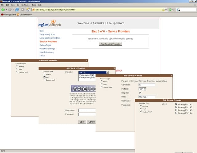Go to the Home page icon
The height and width of the screenshot is (153, 197).
click(x=28, y=10)
